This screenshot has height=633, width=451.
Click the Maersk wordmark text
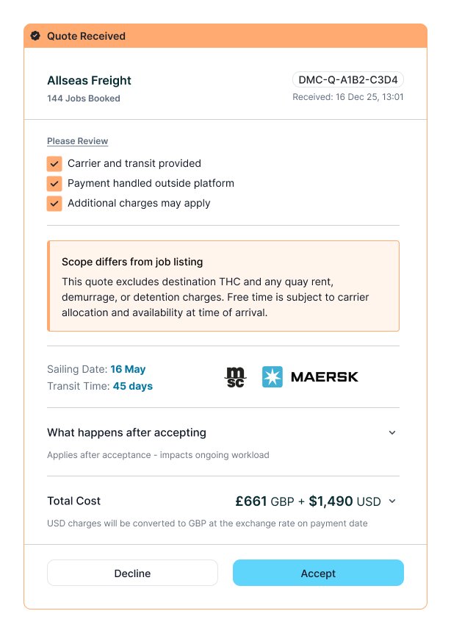coord(325,377)
